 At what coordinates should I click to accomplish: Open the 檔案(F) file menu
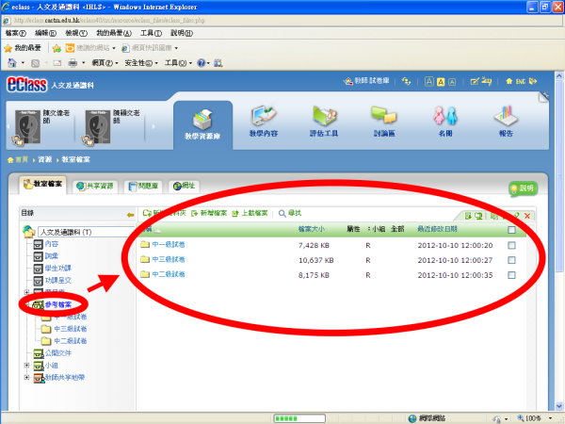[x=15, y=33]
